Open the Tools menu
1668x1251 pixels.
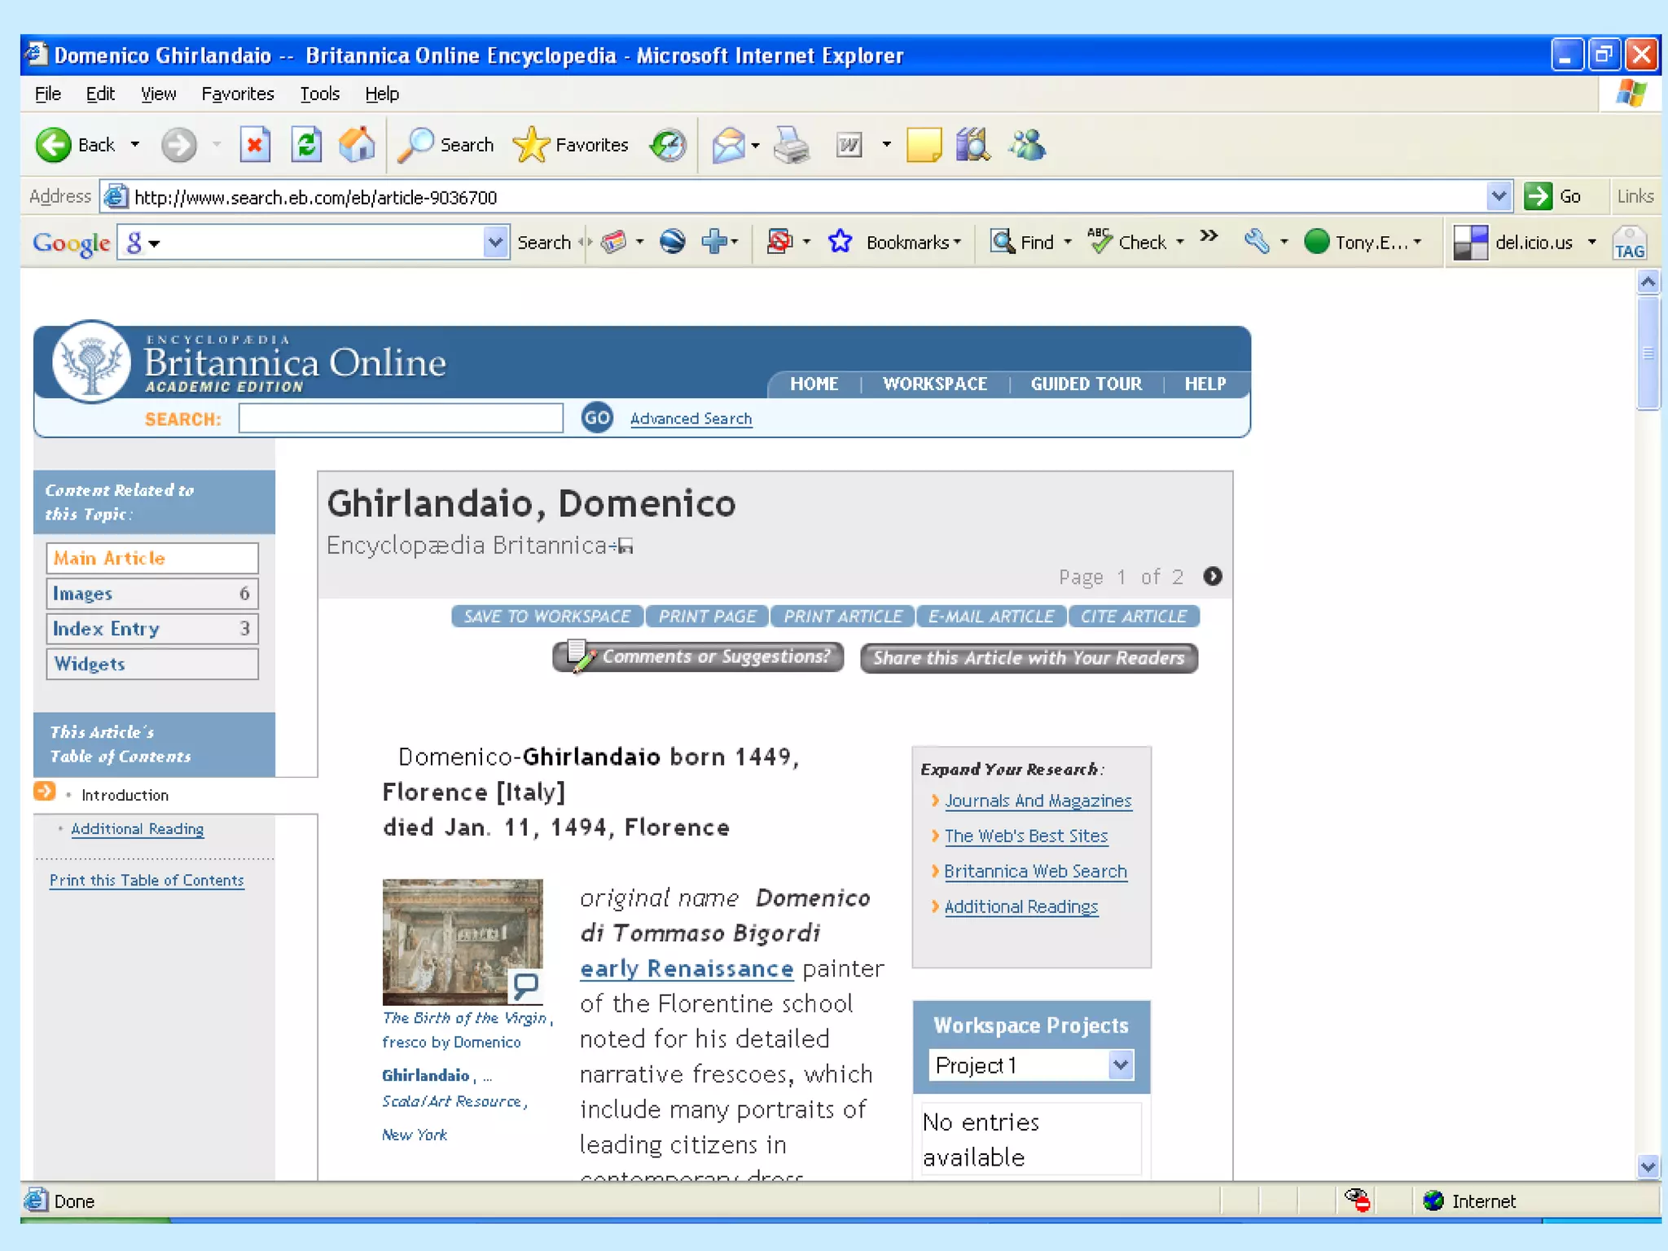pyautogui.click(x=319, y=94)
